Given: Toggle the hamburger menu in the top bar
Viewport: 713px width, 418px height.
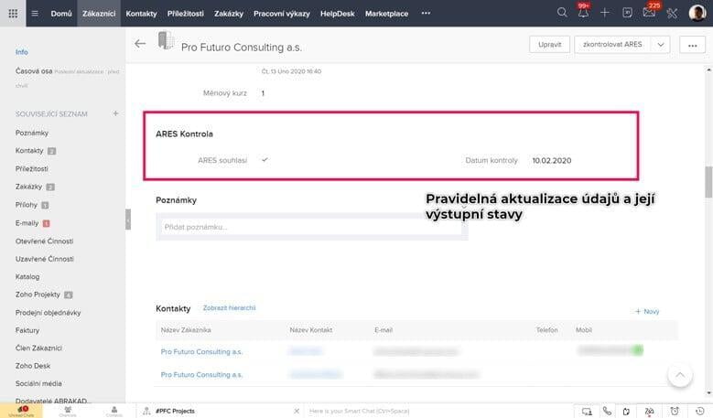Looking at the screenshot, I should click(35, 13).
